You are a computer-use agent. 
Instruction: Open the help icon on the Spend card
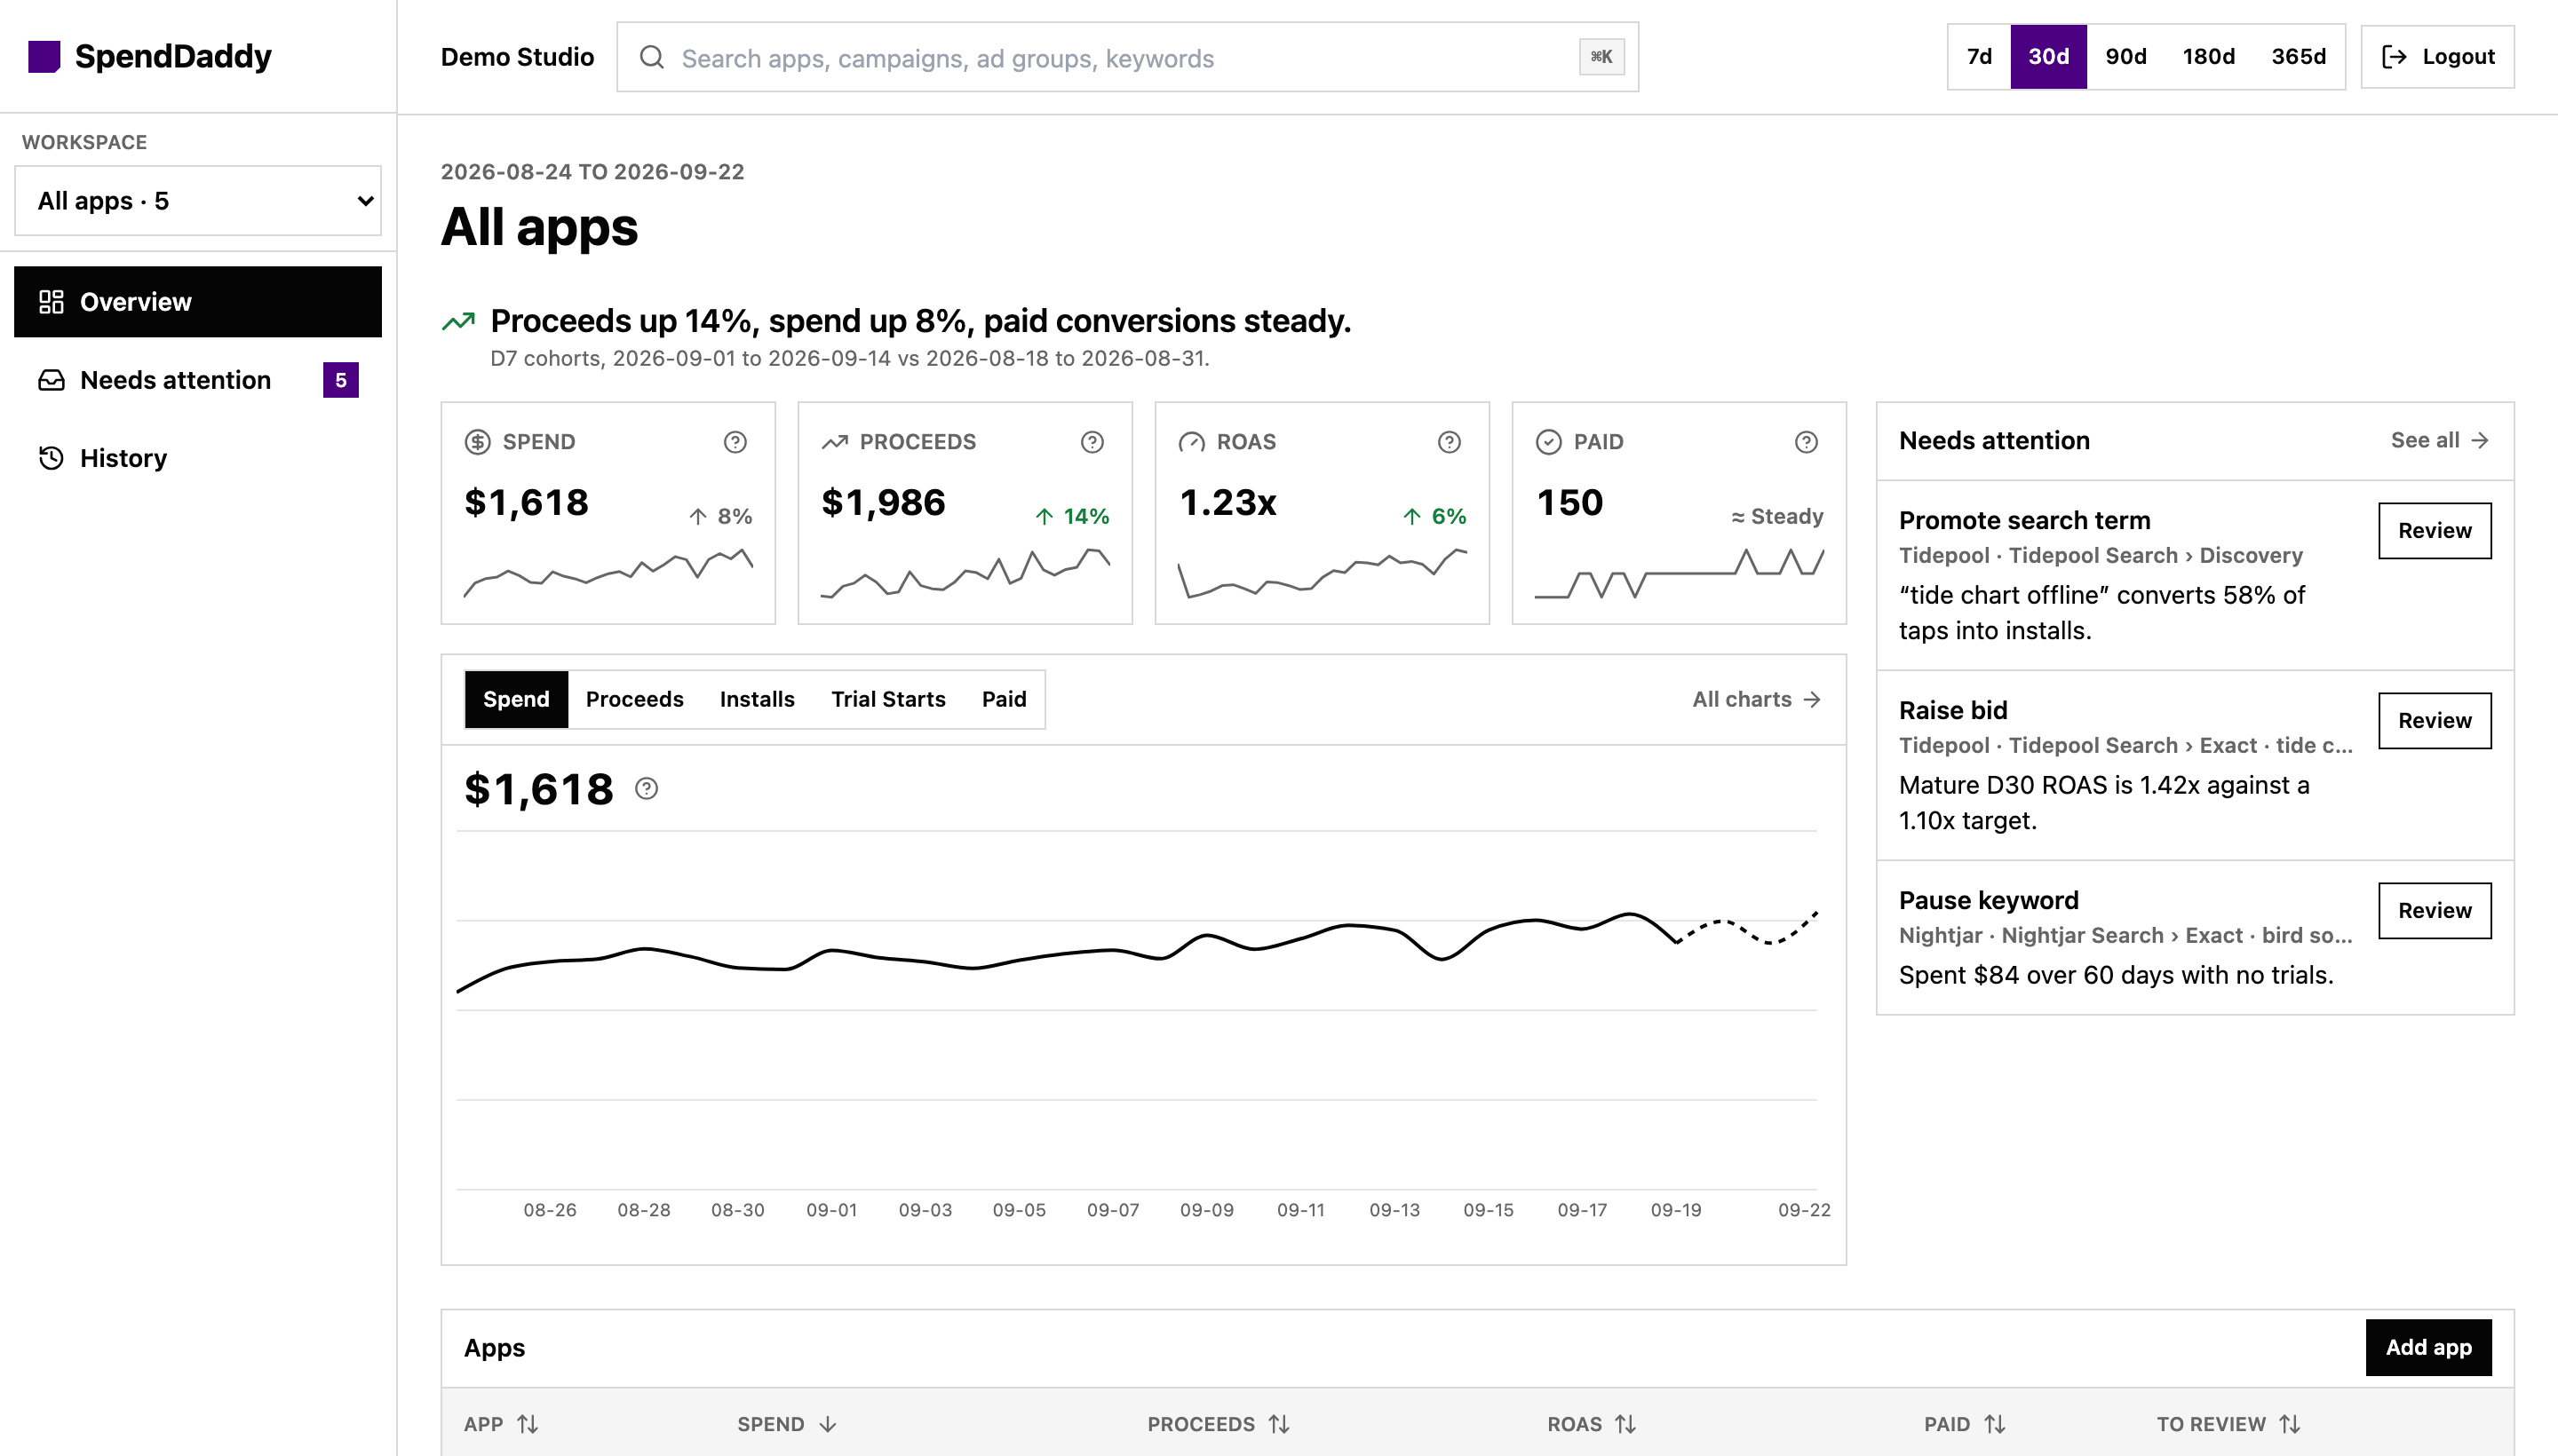[x=735, y=442]
